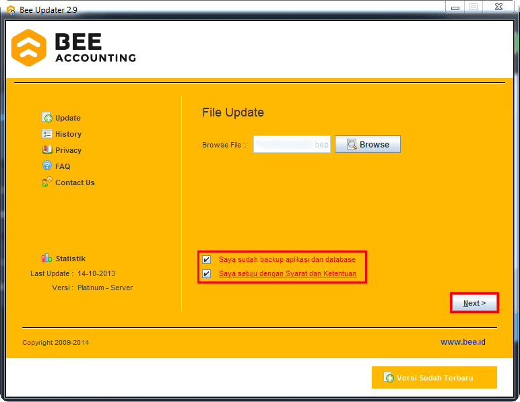Image resolution: width=520 pixels, height=402 pixels.
Task: Click the Next > button
Action: (474, 303)
